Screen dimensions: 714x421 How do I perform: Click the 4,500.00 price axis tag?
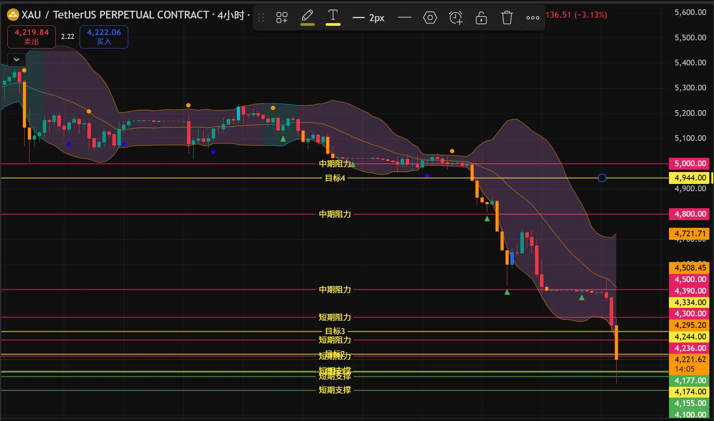pyautogui.click(x=689, y=279)
